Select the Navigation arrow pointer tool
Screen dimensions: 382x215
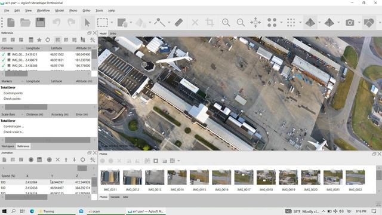coord(87,23)
